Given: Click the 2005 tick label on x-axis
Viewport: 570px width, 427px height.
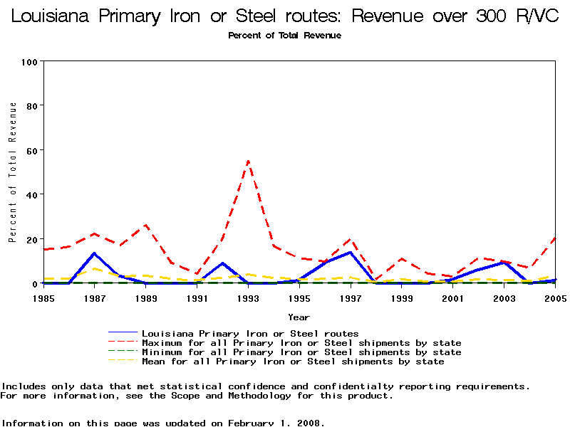Looking at the screenshot, I should (554, 298).
